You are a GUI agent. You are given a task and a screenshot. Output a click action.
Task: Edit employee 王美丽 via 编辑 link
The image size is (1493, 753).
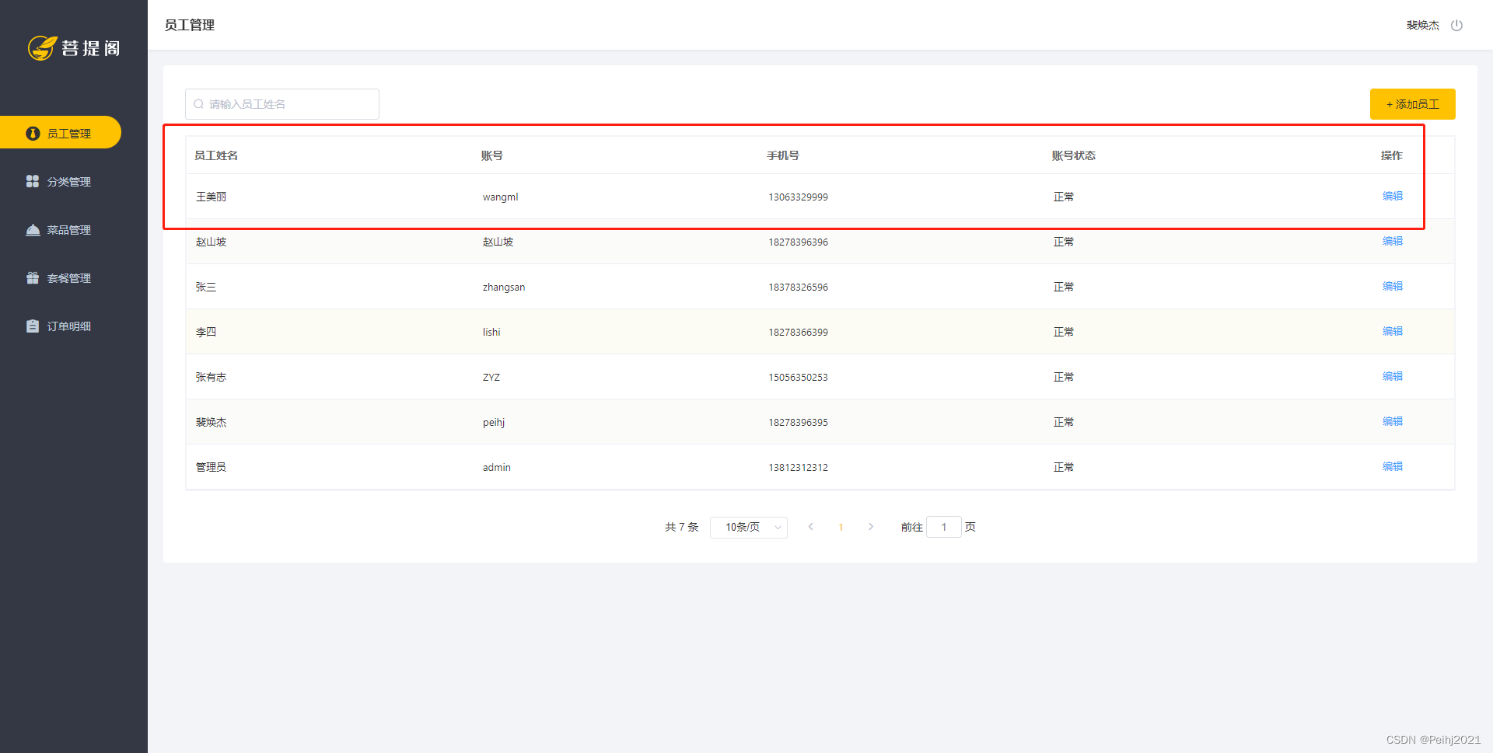(x=1392, y=196)
